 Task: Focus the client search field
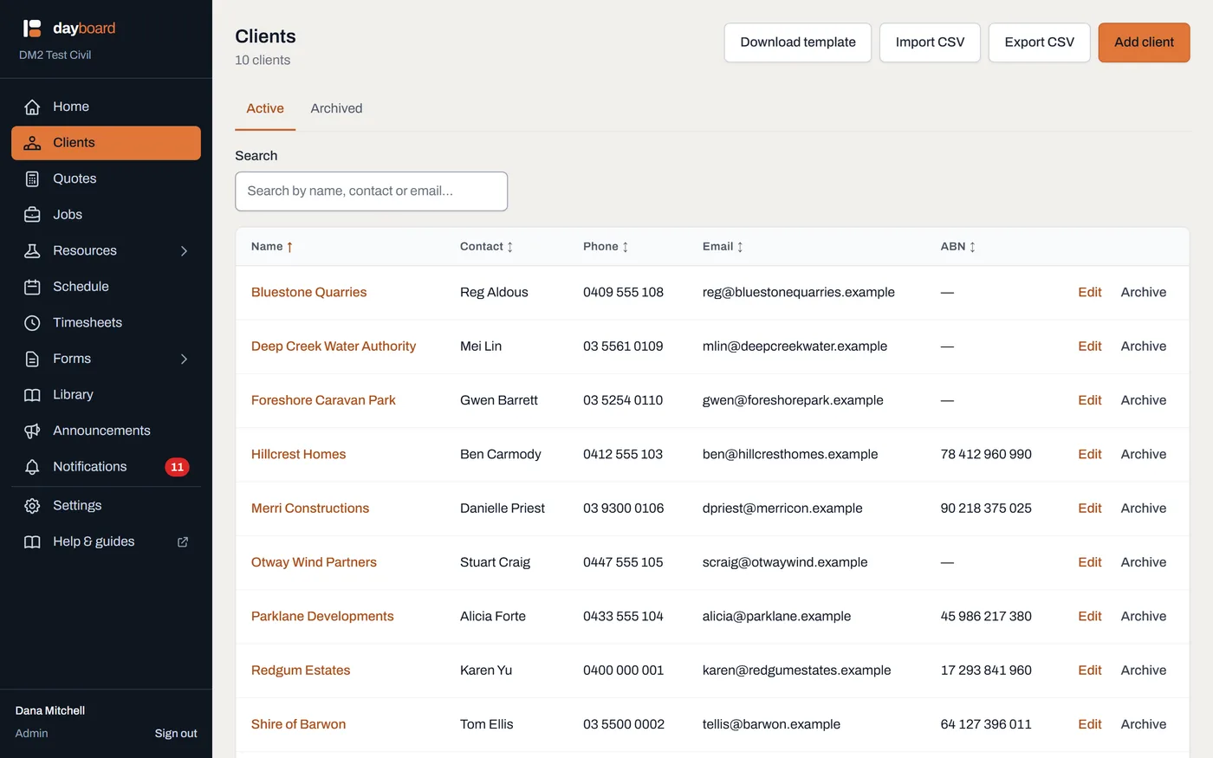pyautogui.click(x=371, y=191)
